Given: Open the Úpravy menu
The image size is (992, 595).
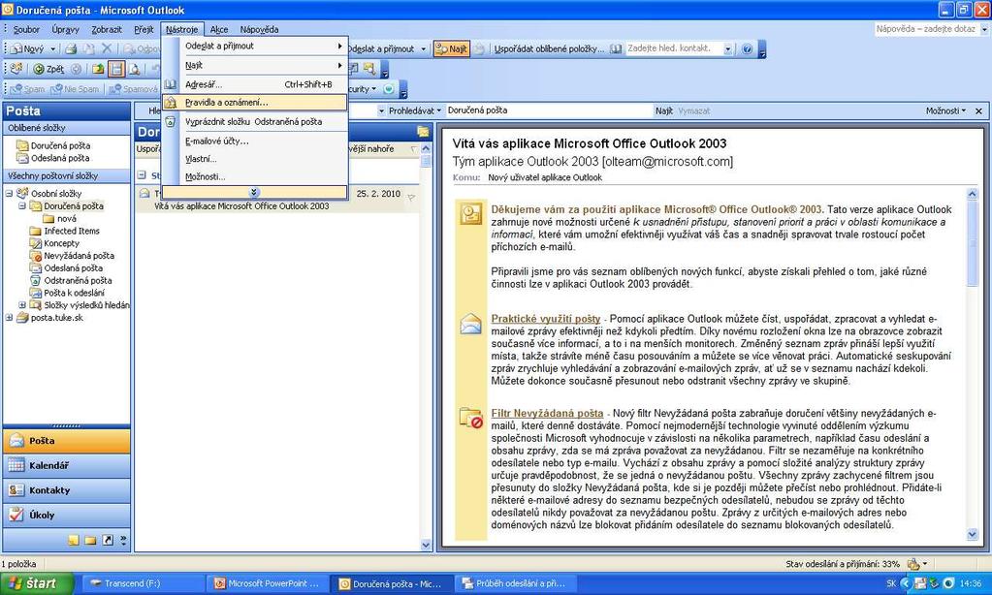Looking at the screenshot, I should pyautogui.click(x=66, y=29).
